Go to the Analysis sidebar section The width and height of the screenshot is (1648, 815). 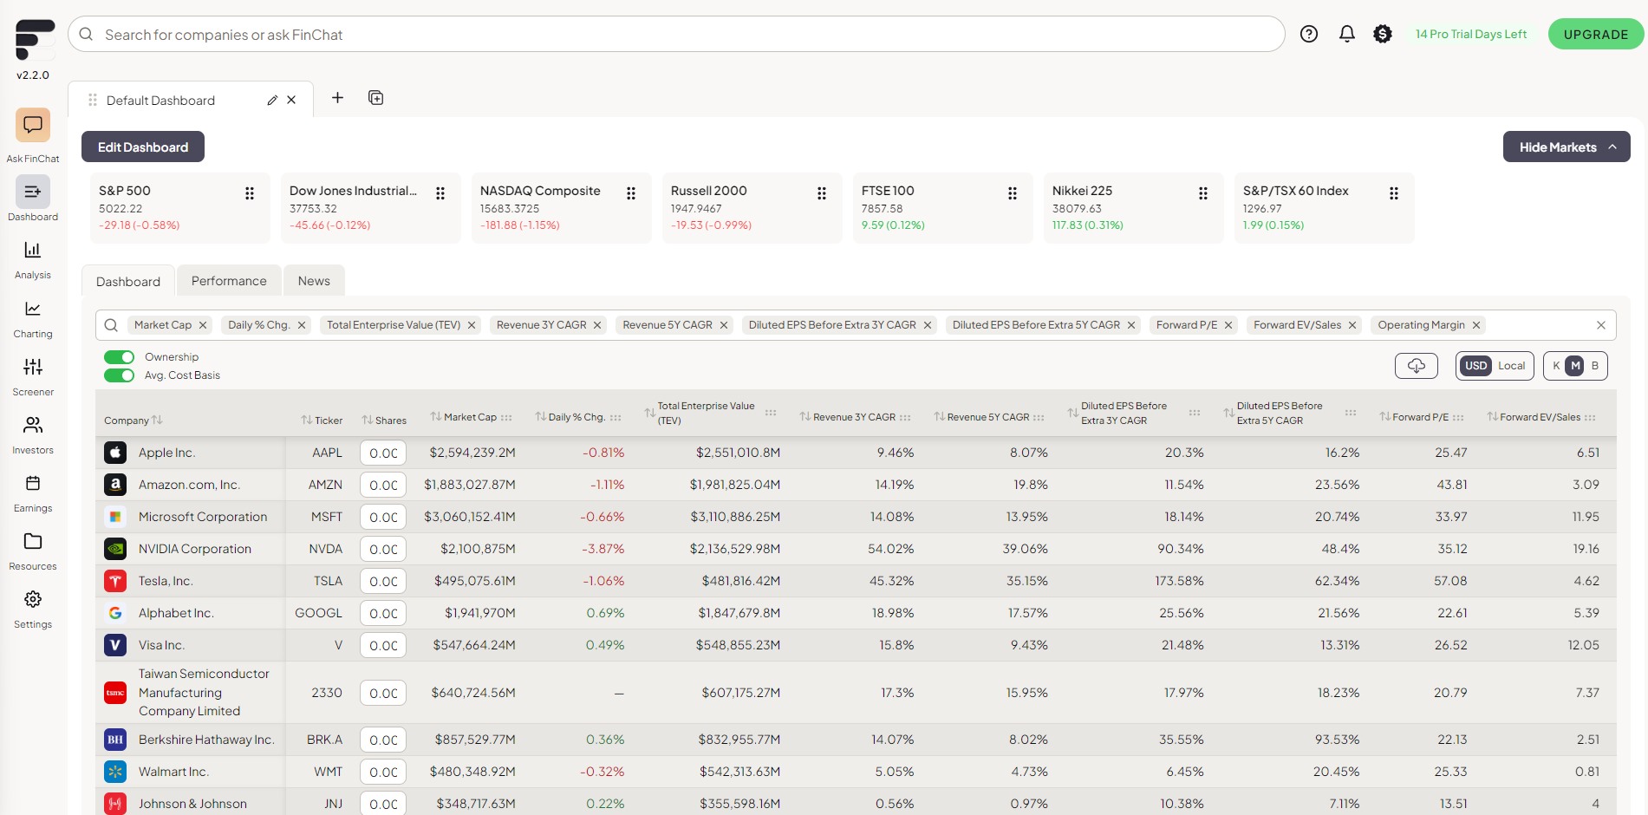coord(33,259)
